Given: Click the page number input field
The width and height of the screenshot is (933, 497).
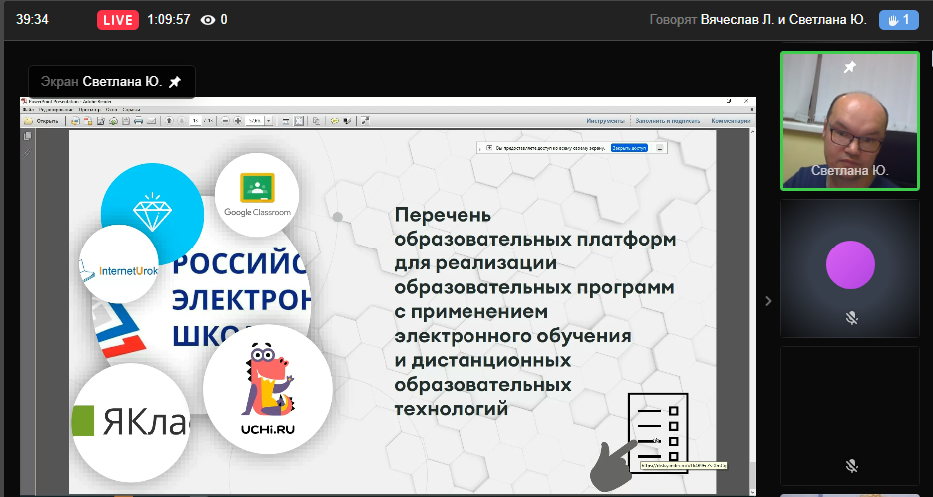Looking at the screenshot, I should click(195, 121).
